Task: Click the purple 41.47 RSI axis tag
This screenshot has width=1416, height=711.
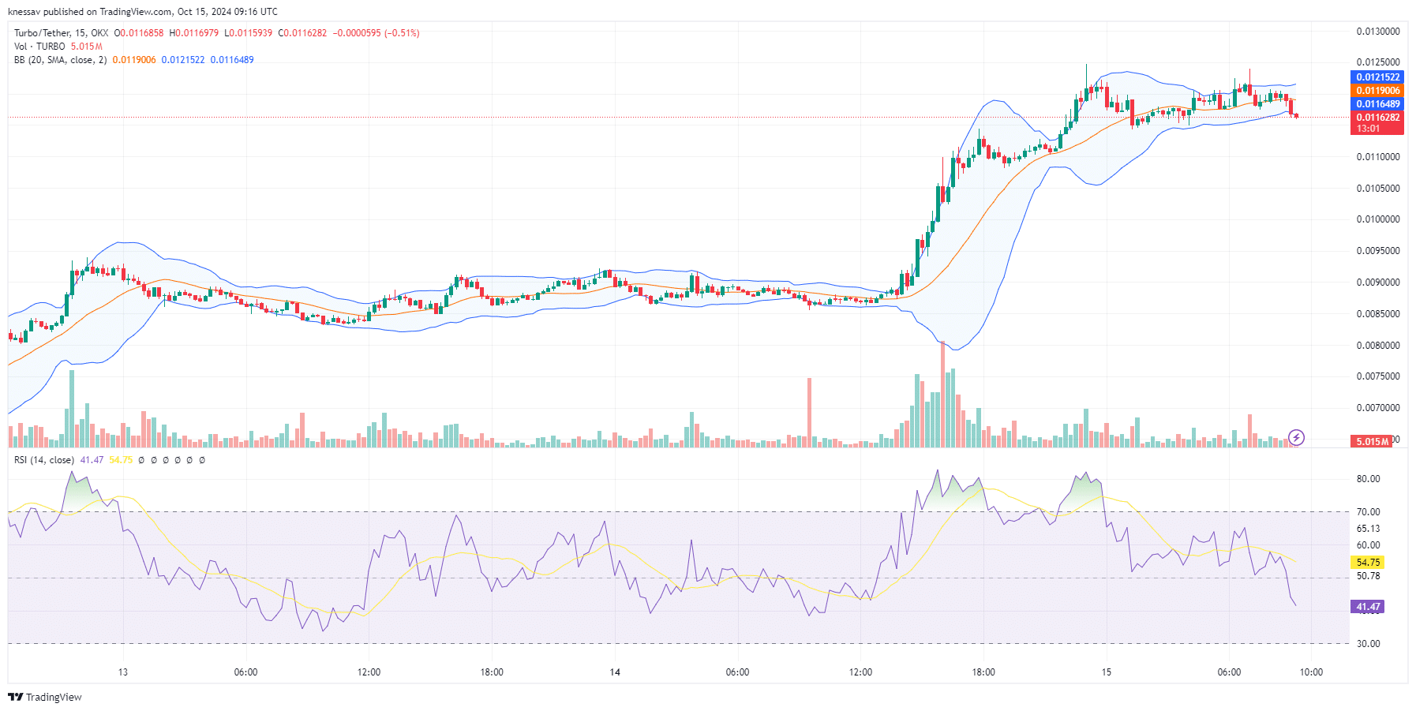Action: tap(1368, 607)
